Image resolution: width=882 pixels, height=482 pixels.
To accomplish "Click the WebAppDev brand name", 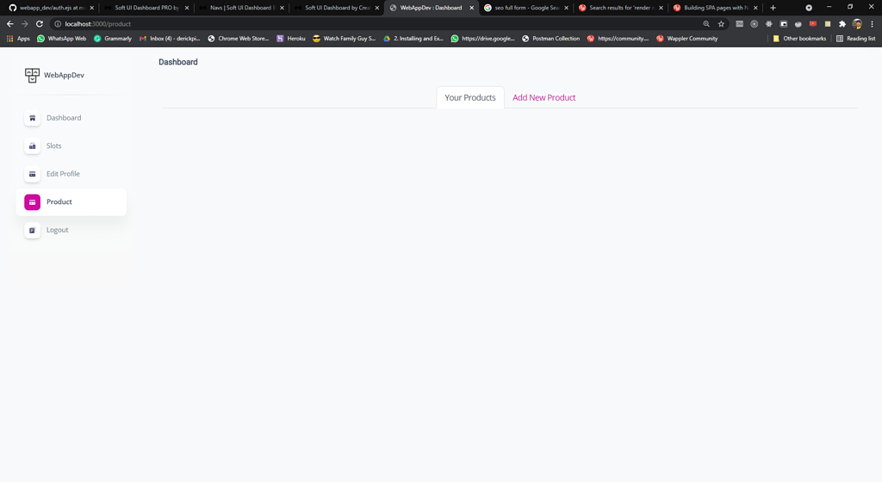I will tap(64, 75).
